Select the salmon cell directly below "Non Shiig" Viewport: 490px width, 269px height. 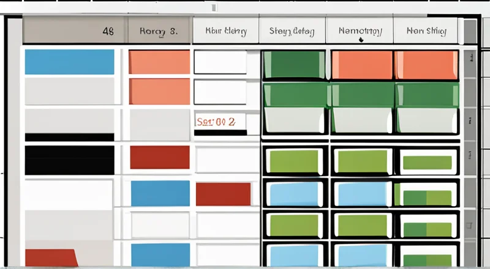pos(427,65)
